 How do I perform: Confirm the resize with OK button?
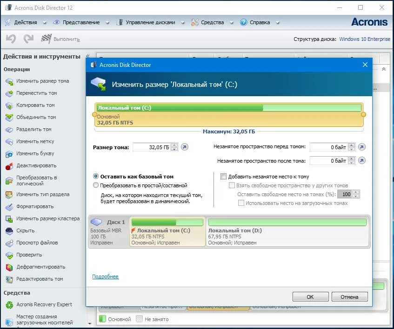click(310, 297)
